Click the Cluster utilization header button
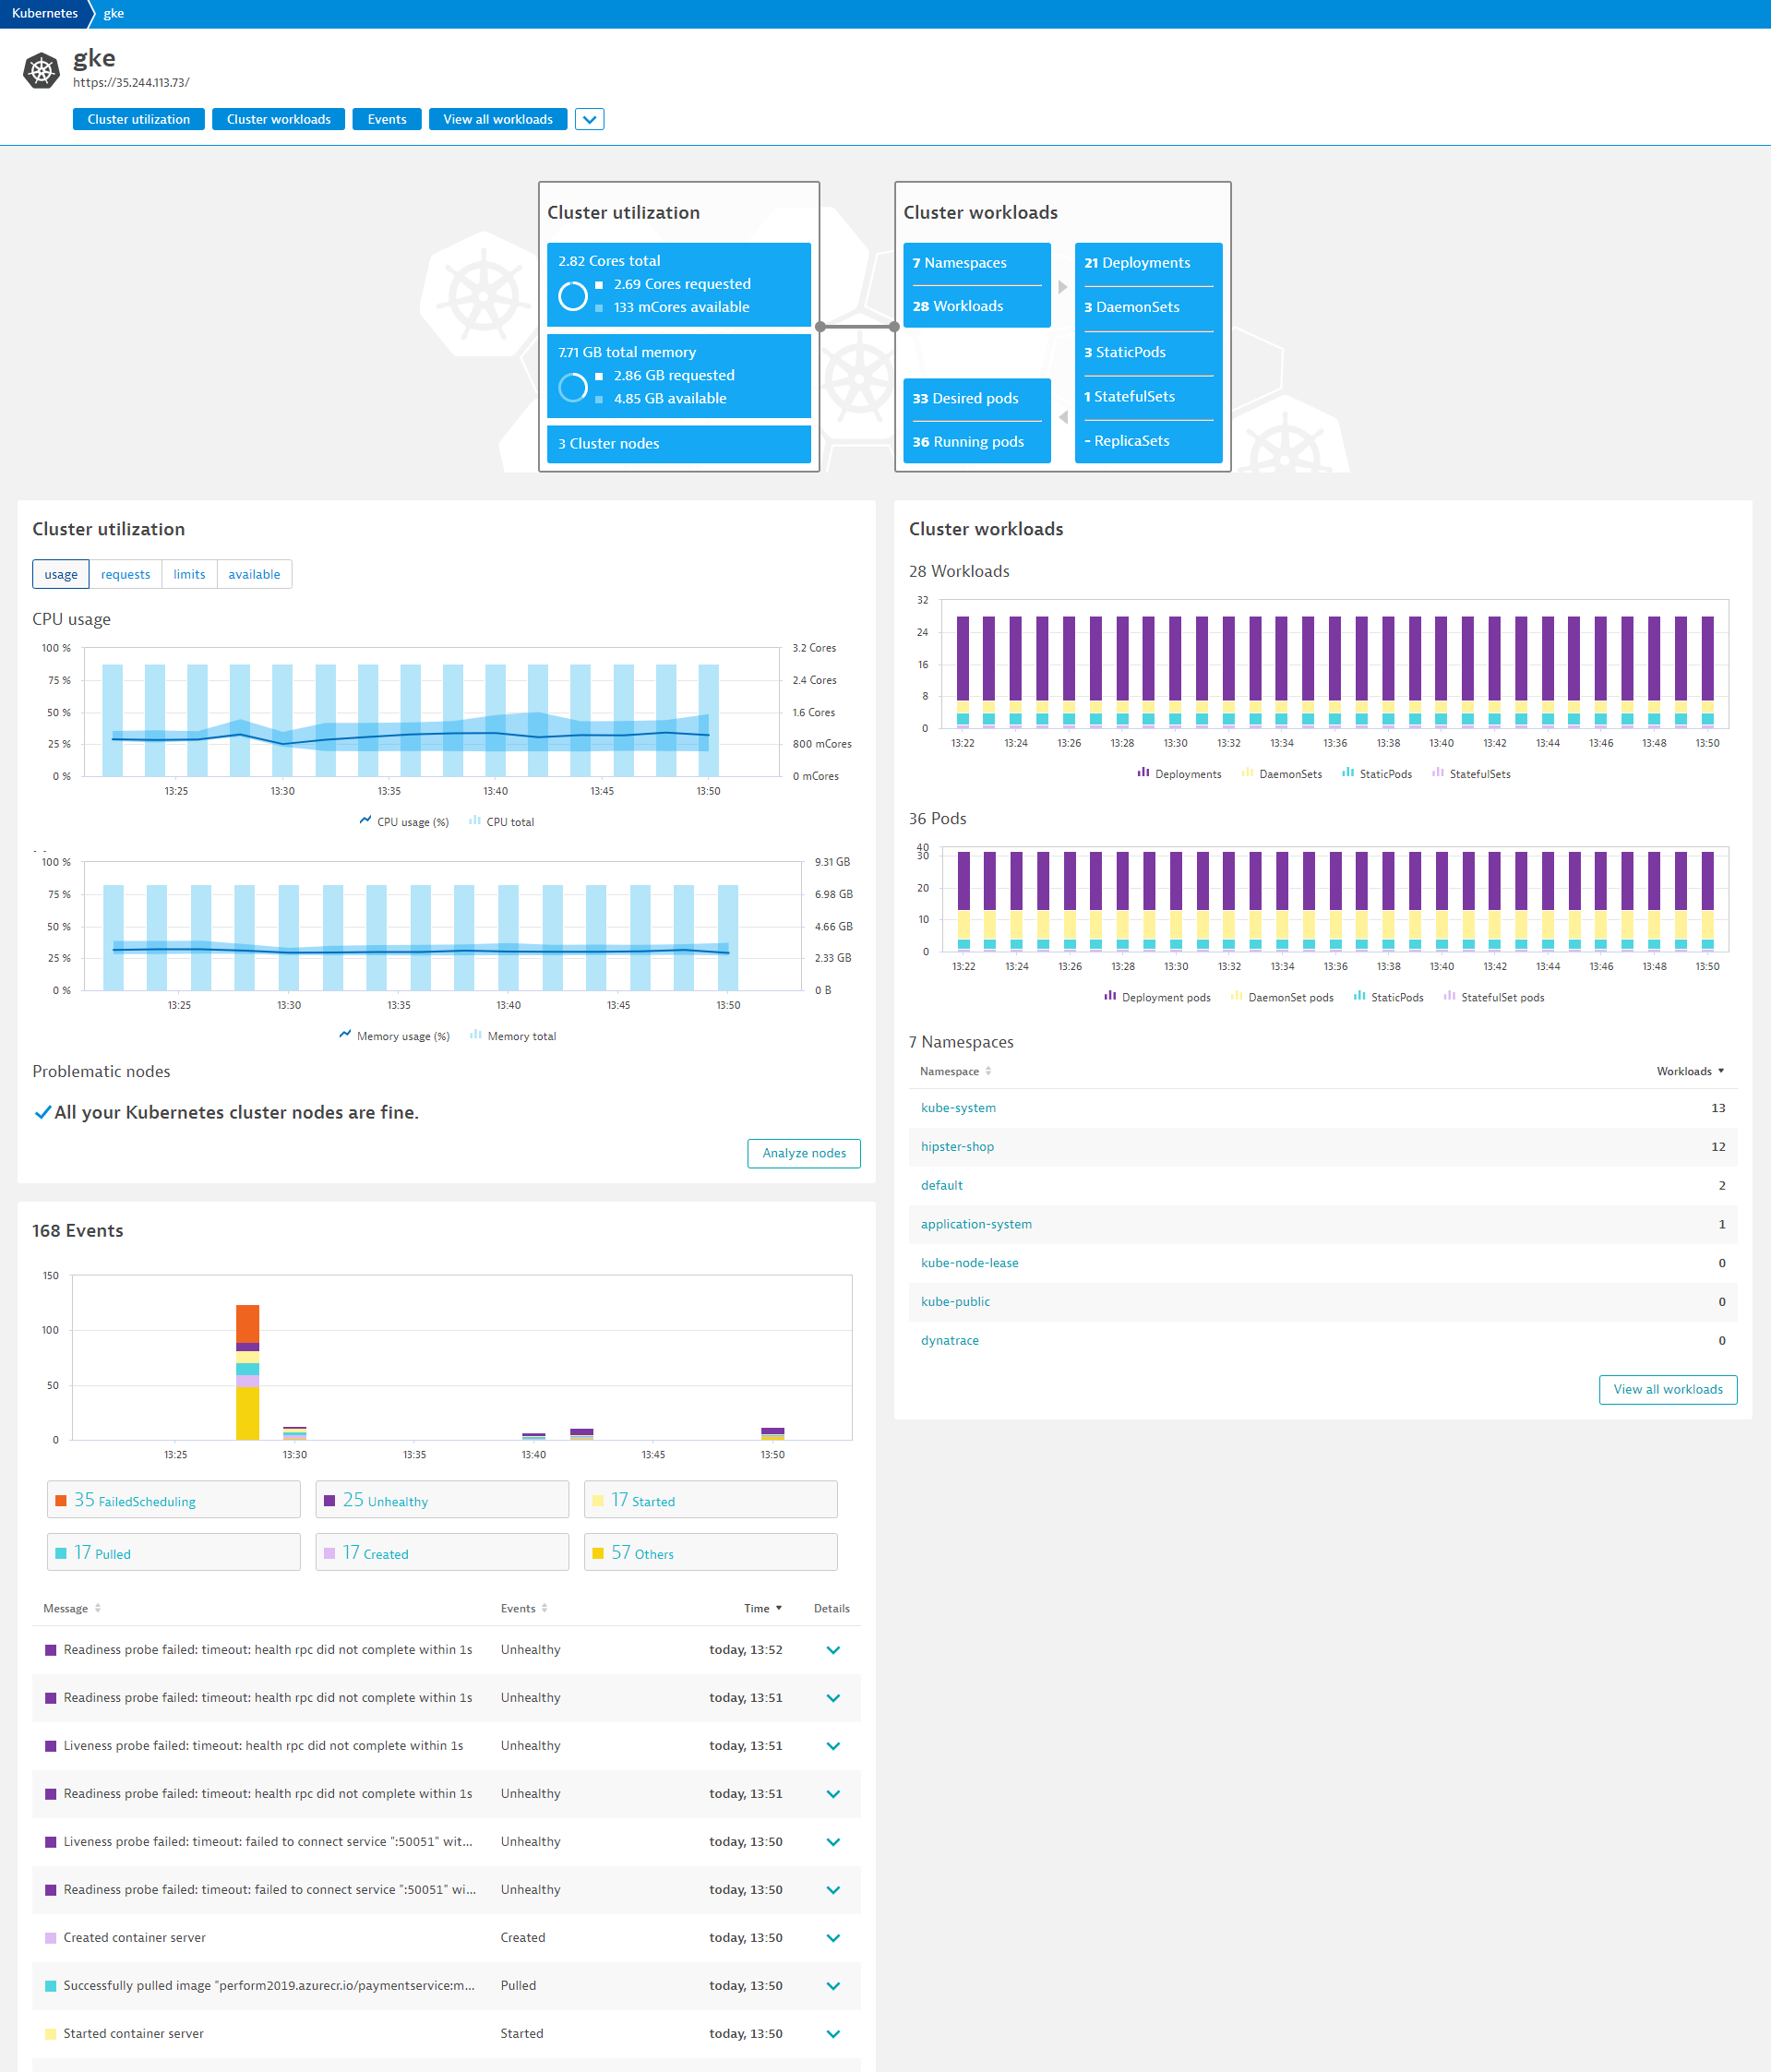1771x2072 pixels. tap(138, 119)
